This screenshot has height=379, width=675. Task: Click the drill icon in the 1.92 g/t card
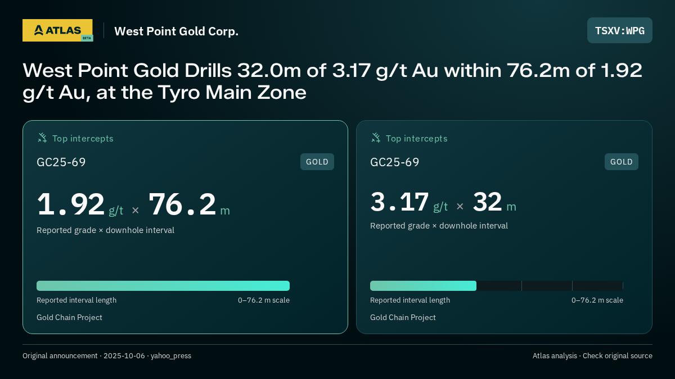42,138
